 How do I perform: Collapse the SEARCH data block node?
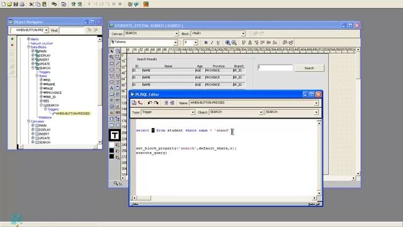(x=33, y=68)
